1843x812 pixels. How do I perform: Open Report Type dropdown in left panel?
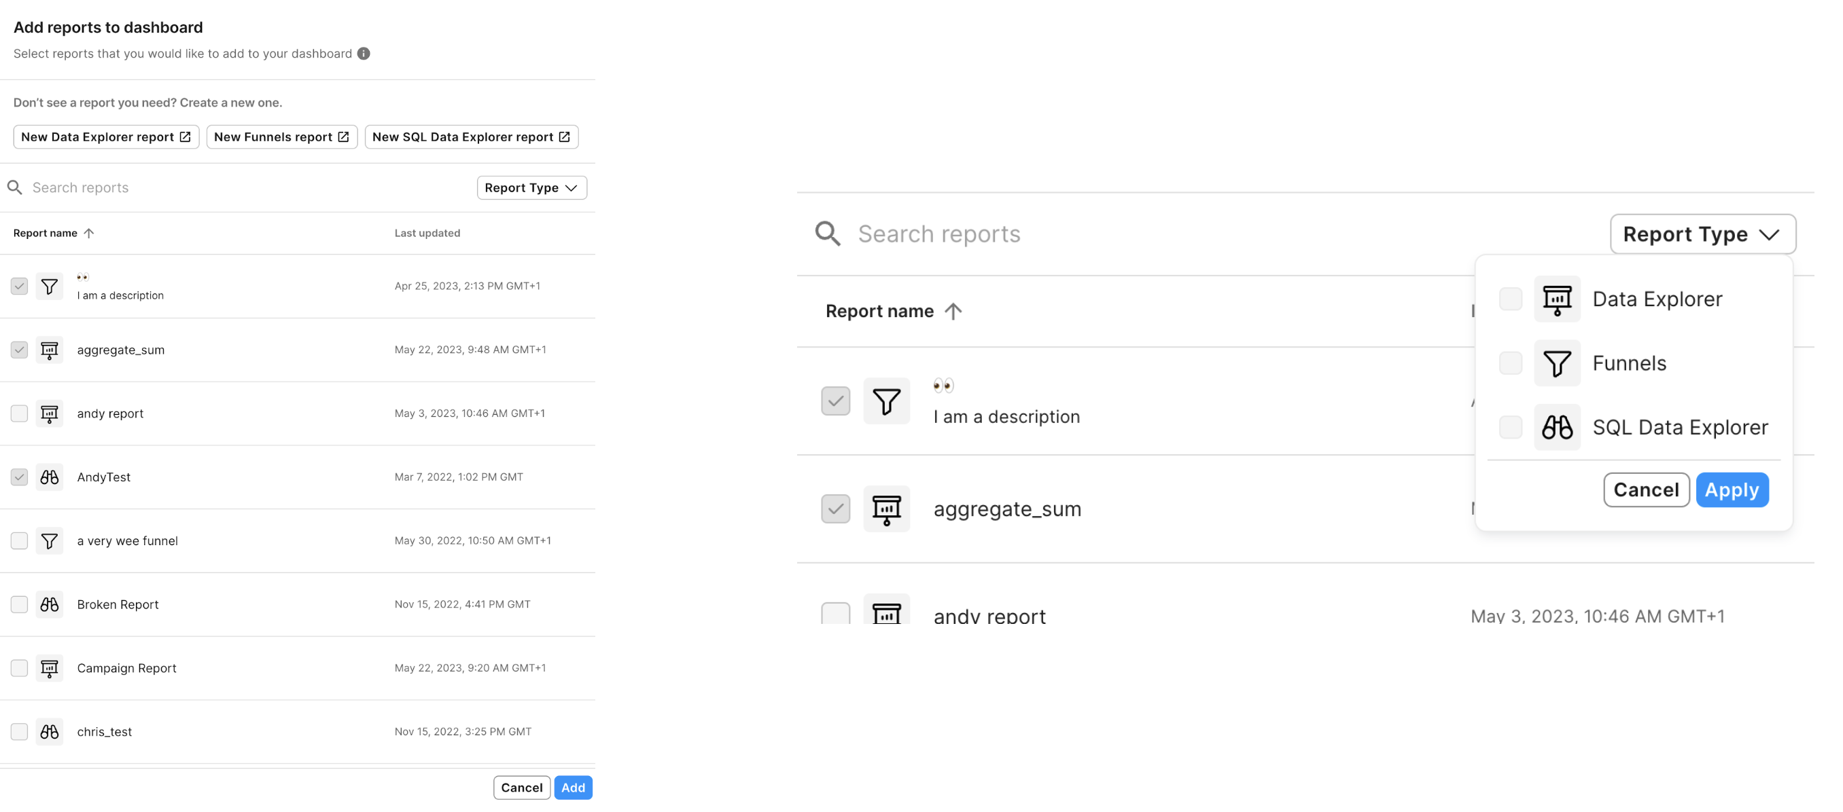point(531,187)
